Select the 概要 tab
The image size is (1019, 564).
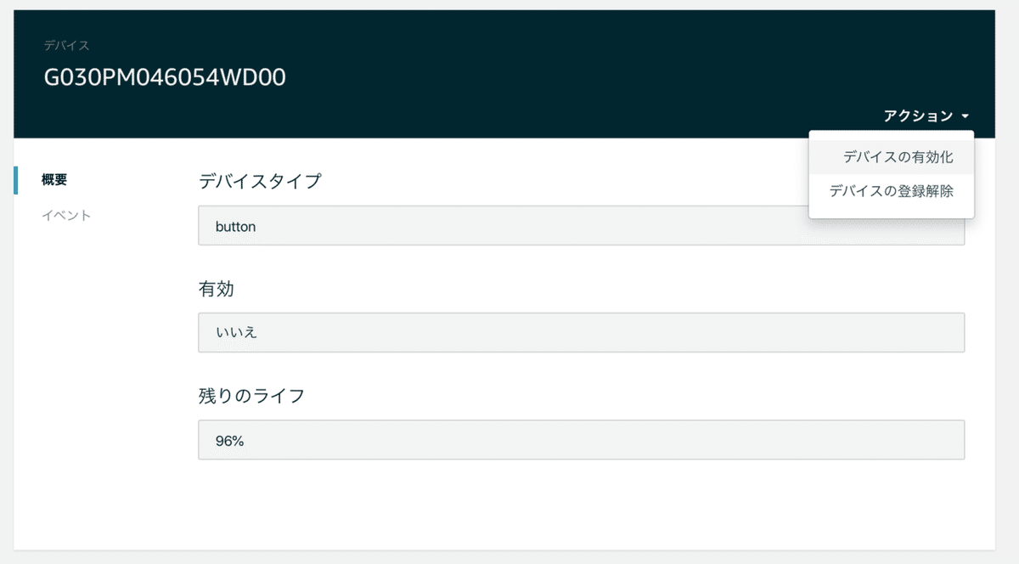[54, 180]
